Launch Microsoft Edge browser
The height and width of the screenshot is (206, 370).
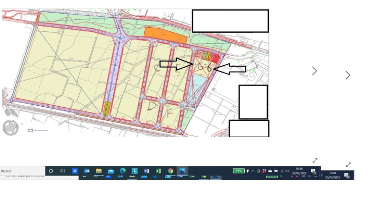tap(122, 171)
